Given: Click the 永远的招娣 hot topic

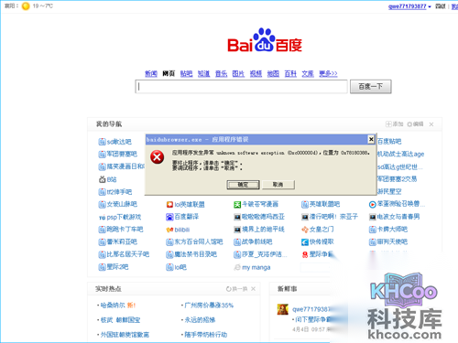Looking at the screenshot, I should [x=200, y=320].
